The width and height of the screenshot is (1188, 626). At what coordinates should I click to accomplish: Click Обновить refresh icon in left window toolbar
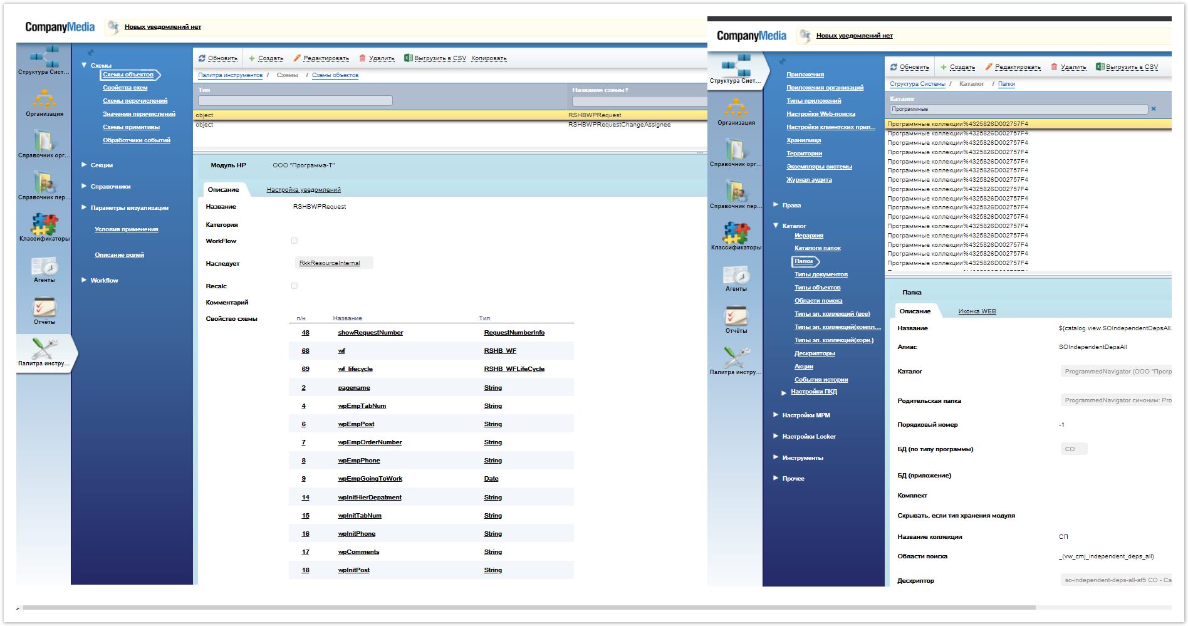202,58
